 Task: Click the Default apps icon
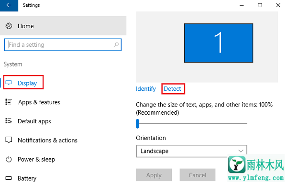click(9, 121)
